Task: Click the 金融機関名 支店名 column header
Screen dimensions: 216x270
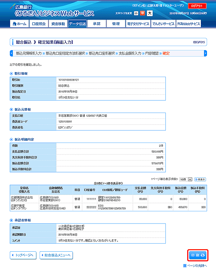Action: 56,190
